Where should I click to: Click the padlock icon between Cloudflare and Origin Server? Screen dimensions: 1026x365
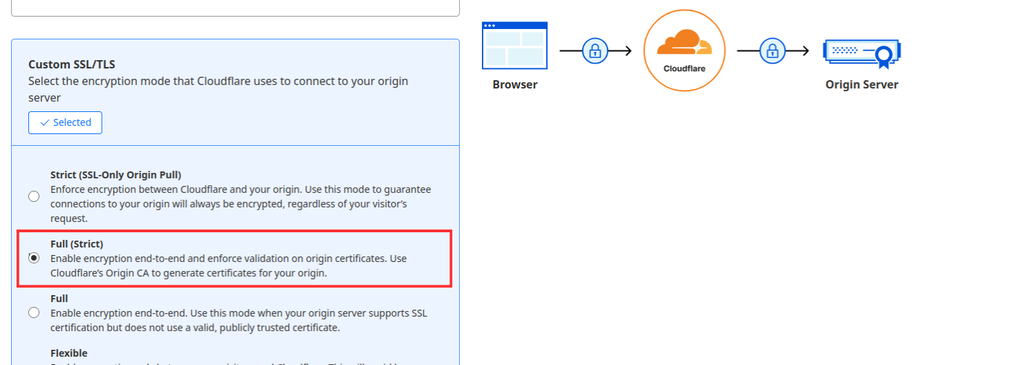[772, 50]
